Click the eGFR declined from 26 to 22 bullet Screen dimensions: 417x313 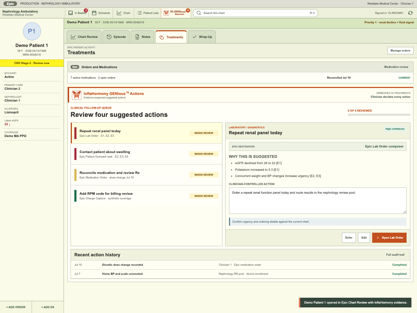(x=258, y=163)
